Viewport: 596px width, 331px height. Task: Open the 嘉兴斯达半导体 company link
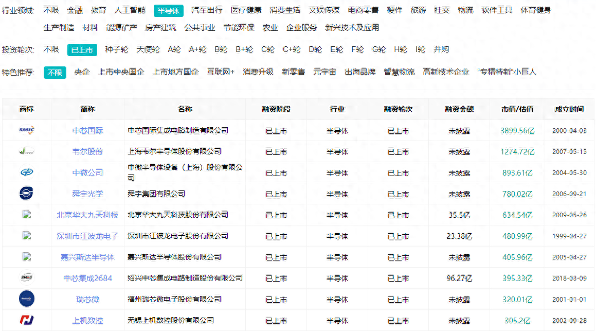pos(88,257)
